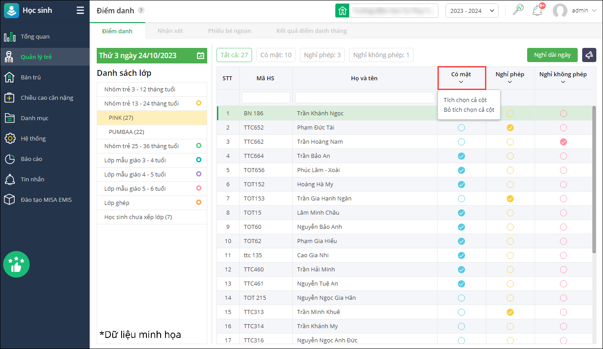Filter by Có mặt: 10 button
Image resolution: width=603 pixels, height=349 pixels.
point(276,55)
